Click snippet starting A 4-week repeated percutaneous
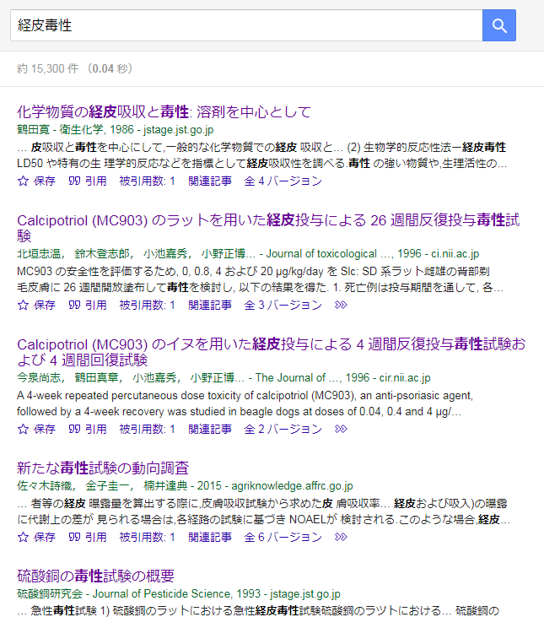 point(245,403)
